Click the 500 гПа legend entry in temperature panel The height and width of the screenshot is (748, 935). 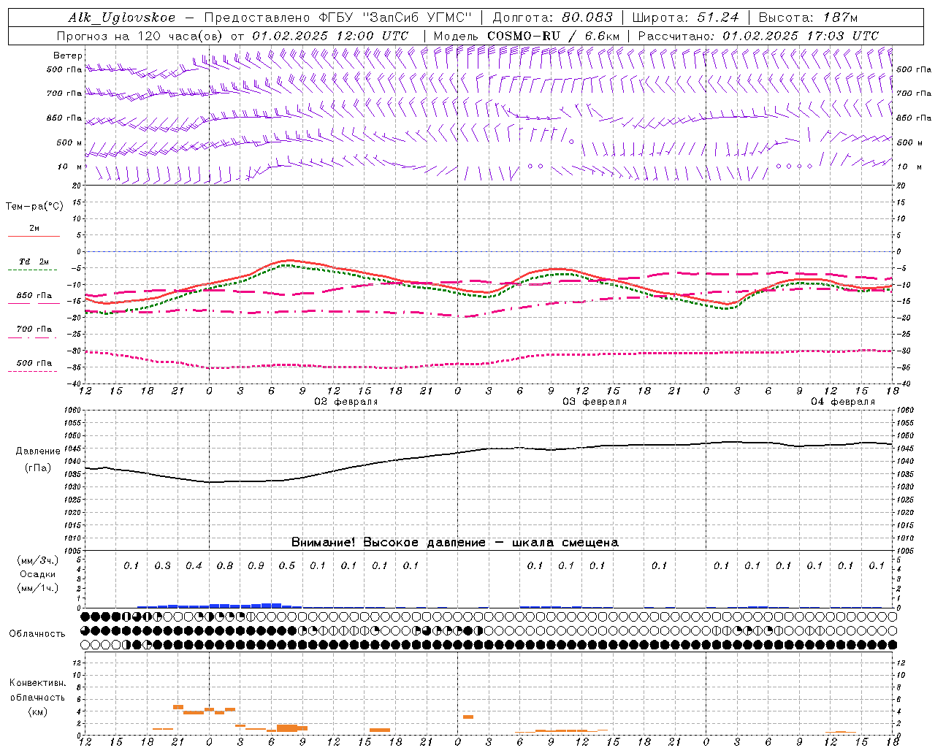click(x=34, y=363)
